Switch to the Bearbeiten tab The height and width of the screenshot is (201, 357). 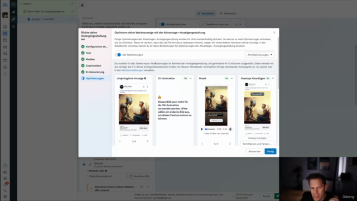coord(206,13)
